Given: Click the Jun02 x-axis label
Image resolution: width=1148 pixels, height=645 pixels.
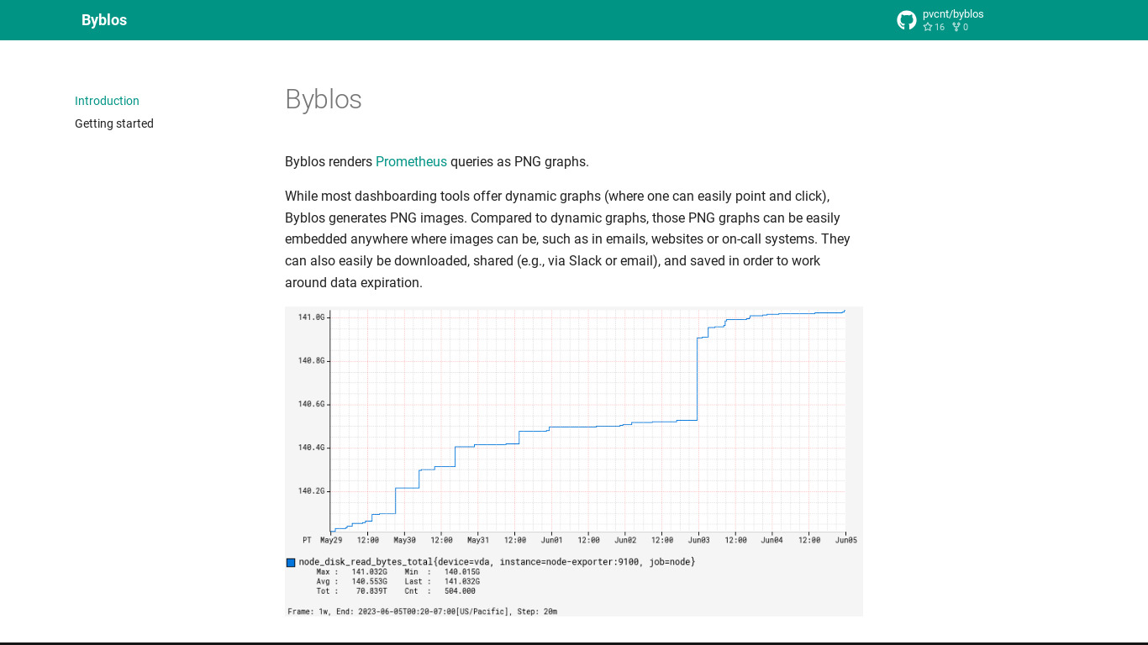Looking at the screenshot, I should point(625,540).
